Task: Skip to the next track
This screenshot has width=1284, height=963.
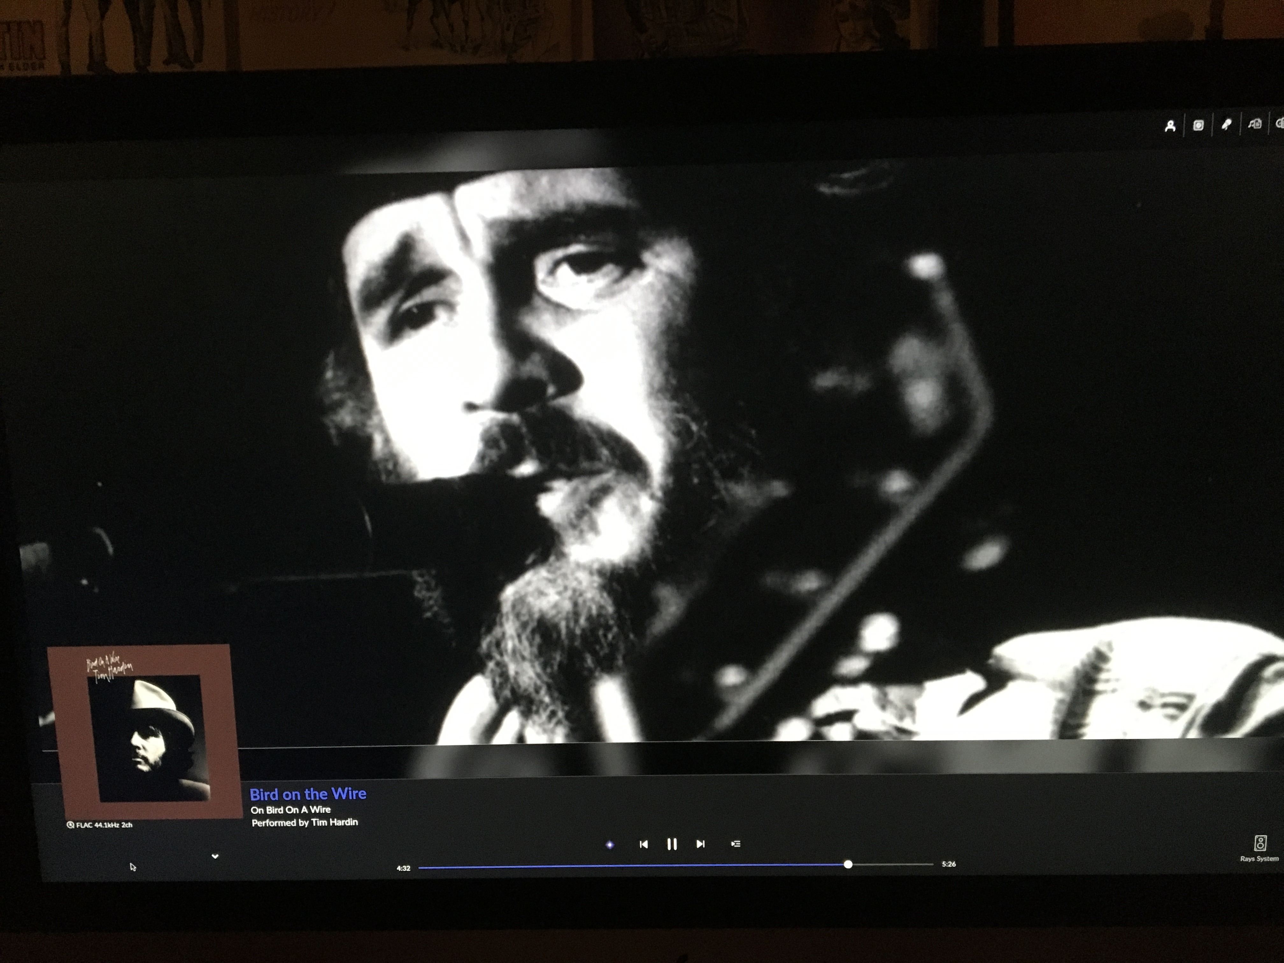Action: 700,844
